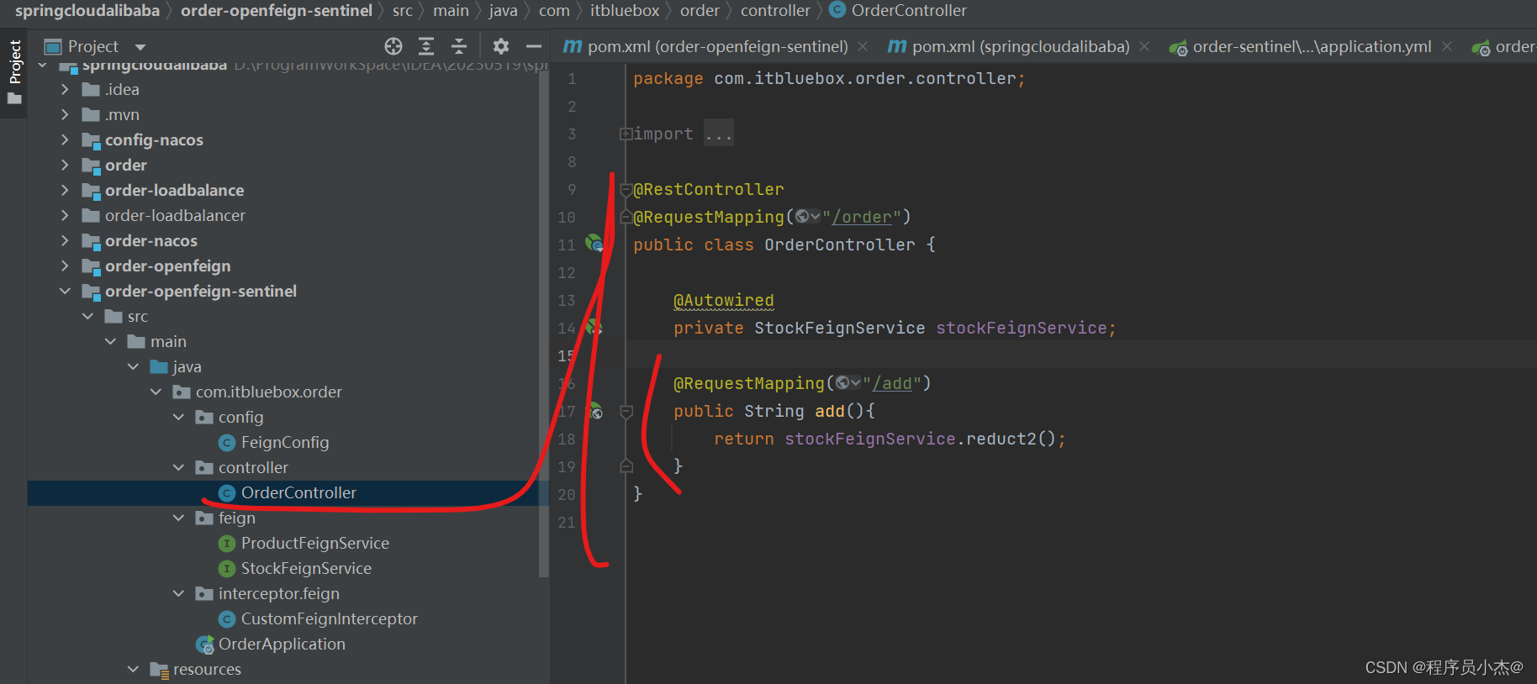This screenshot has height=684, width=1537.
Task: Select the java source folder
Action: pos(187,366)
